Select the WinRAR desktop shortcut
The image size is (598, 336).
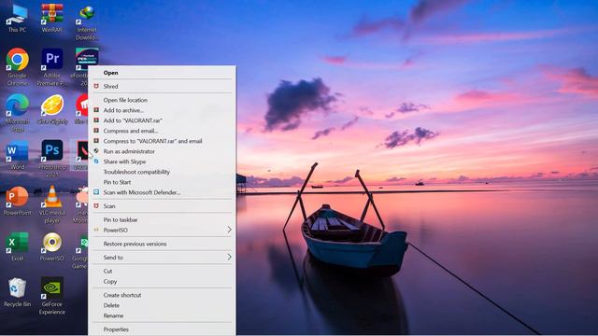[x=52, y=19]
